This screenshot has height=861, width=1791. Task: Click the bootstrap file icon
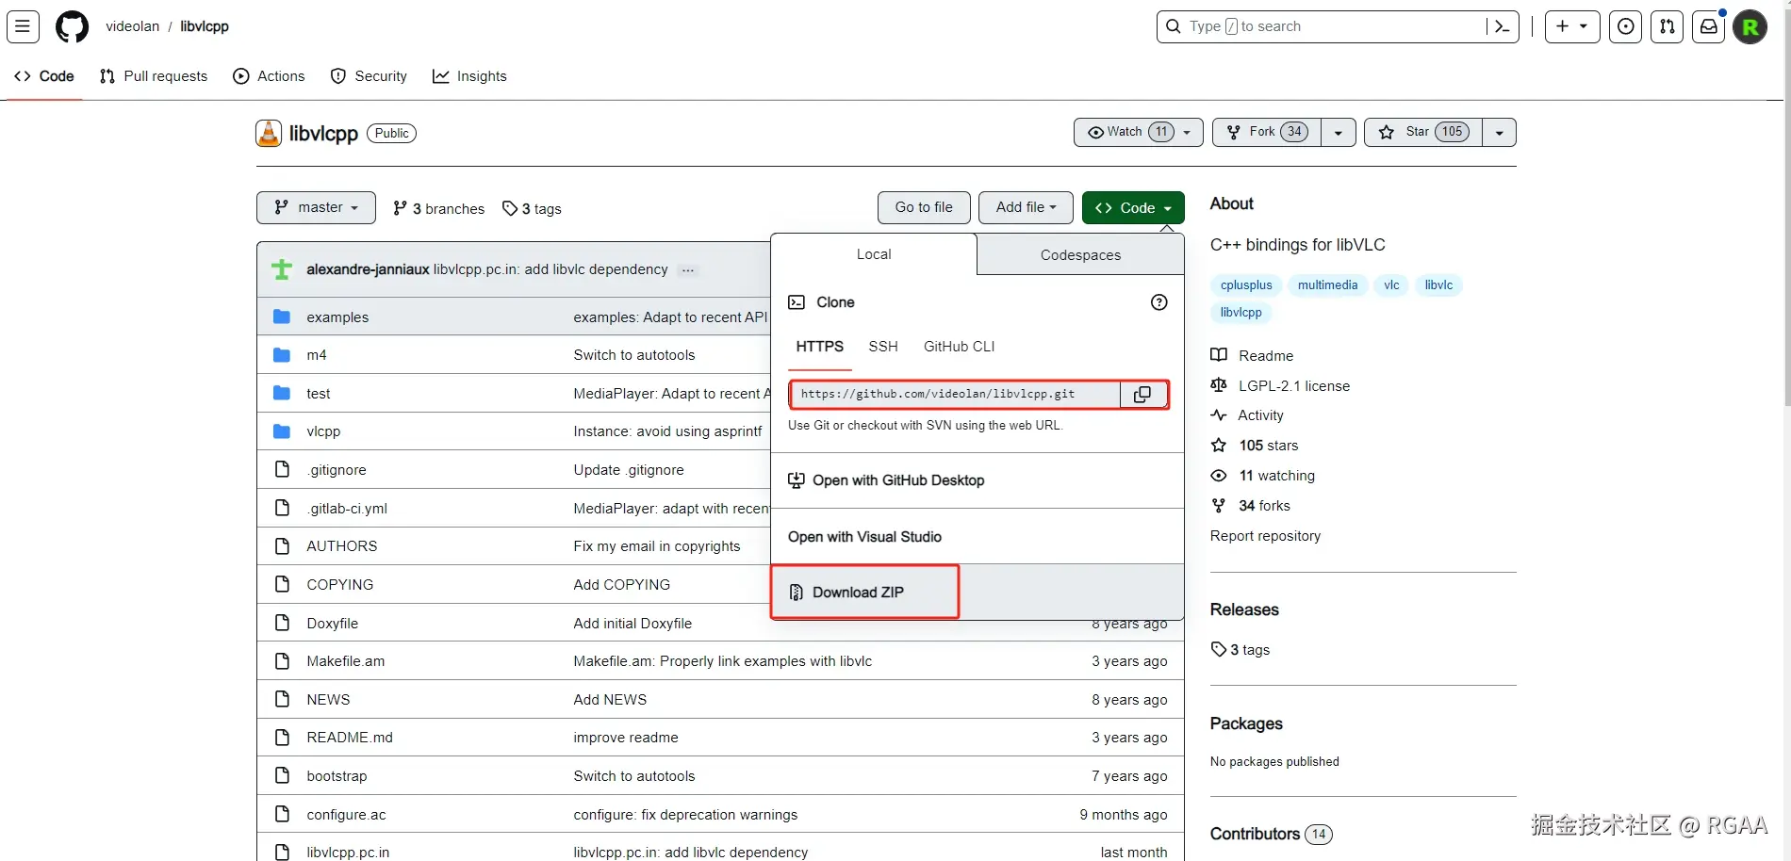point(282,776)
